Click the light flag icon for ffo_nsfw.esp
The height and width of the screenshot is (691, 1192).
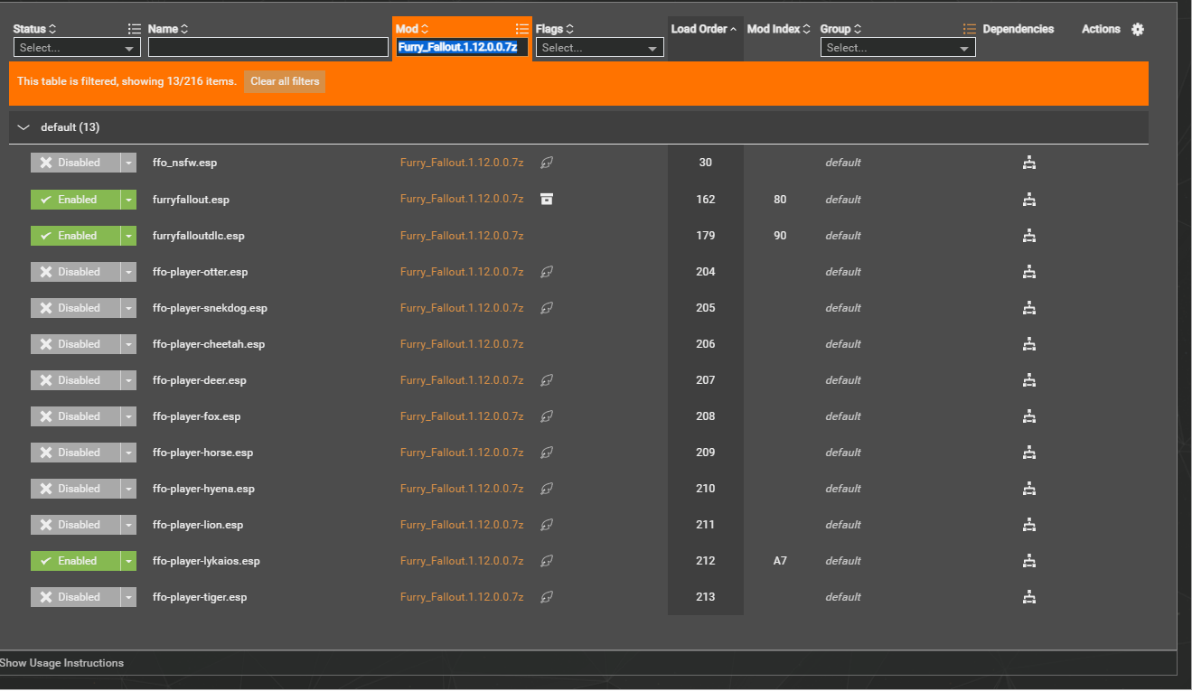(546, 163)
